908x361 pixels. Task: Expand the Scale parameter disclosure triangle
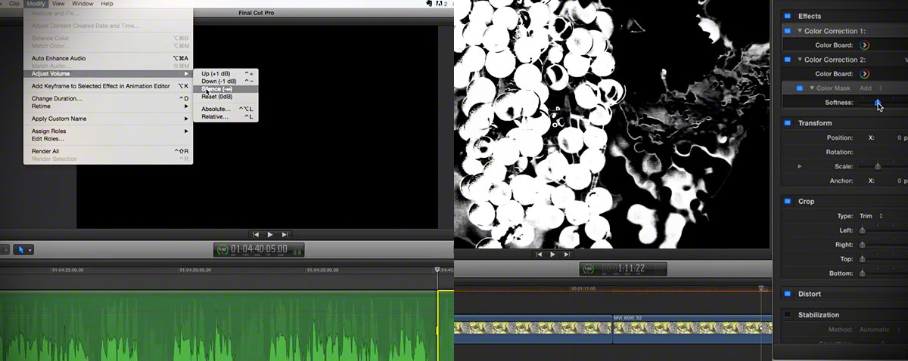800,166
